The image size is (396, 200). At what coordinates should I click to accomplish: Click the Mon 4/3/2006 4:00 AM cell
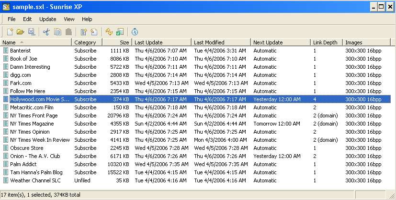pos(220,140)
